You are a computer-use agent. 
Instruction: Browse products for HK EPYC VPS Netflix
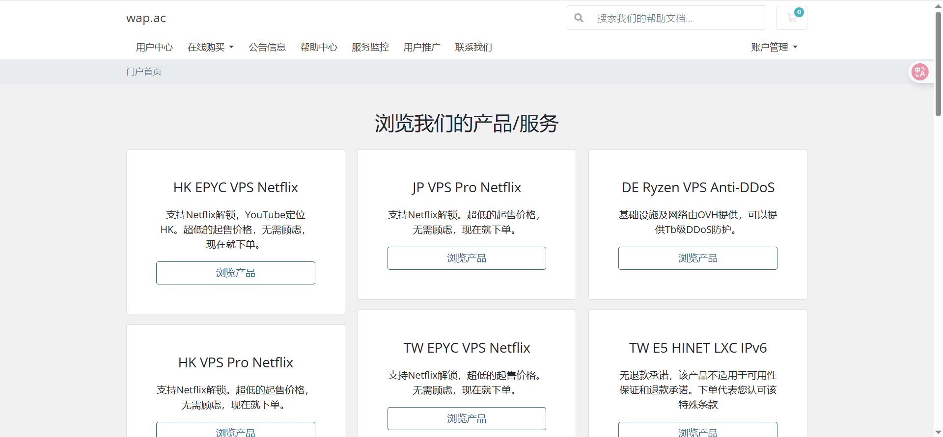pos(236,273)
